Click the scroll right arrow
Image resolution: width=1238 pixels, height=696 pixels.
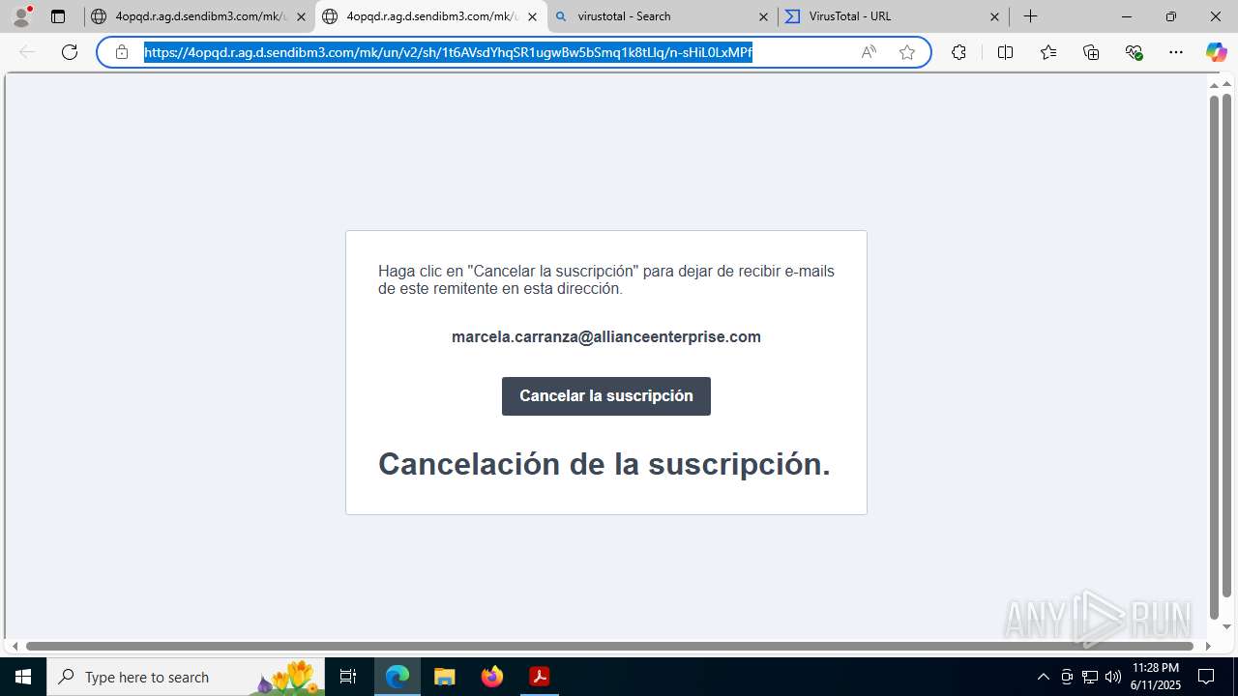tap(1206, 646)
